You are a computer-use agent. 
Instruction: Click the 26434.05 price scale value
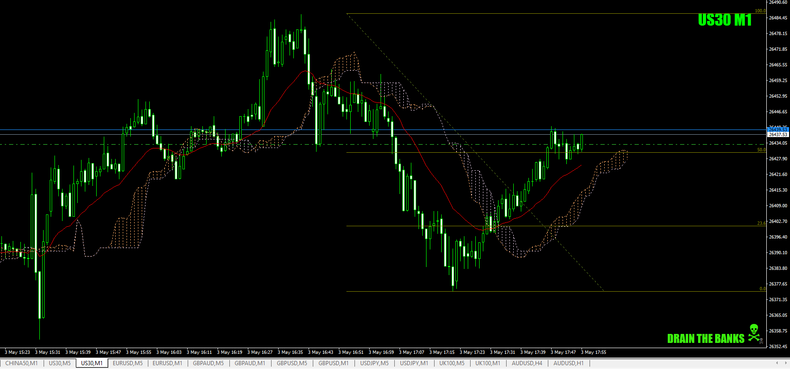coord(778,143)
